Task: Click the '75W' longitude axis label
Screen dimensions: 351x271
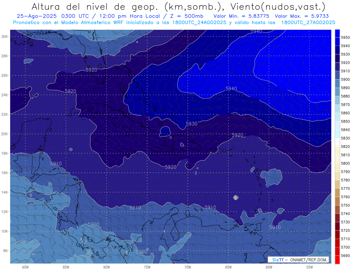Action: pos(147,267)
